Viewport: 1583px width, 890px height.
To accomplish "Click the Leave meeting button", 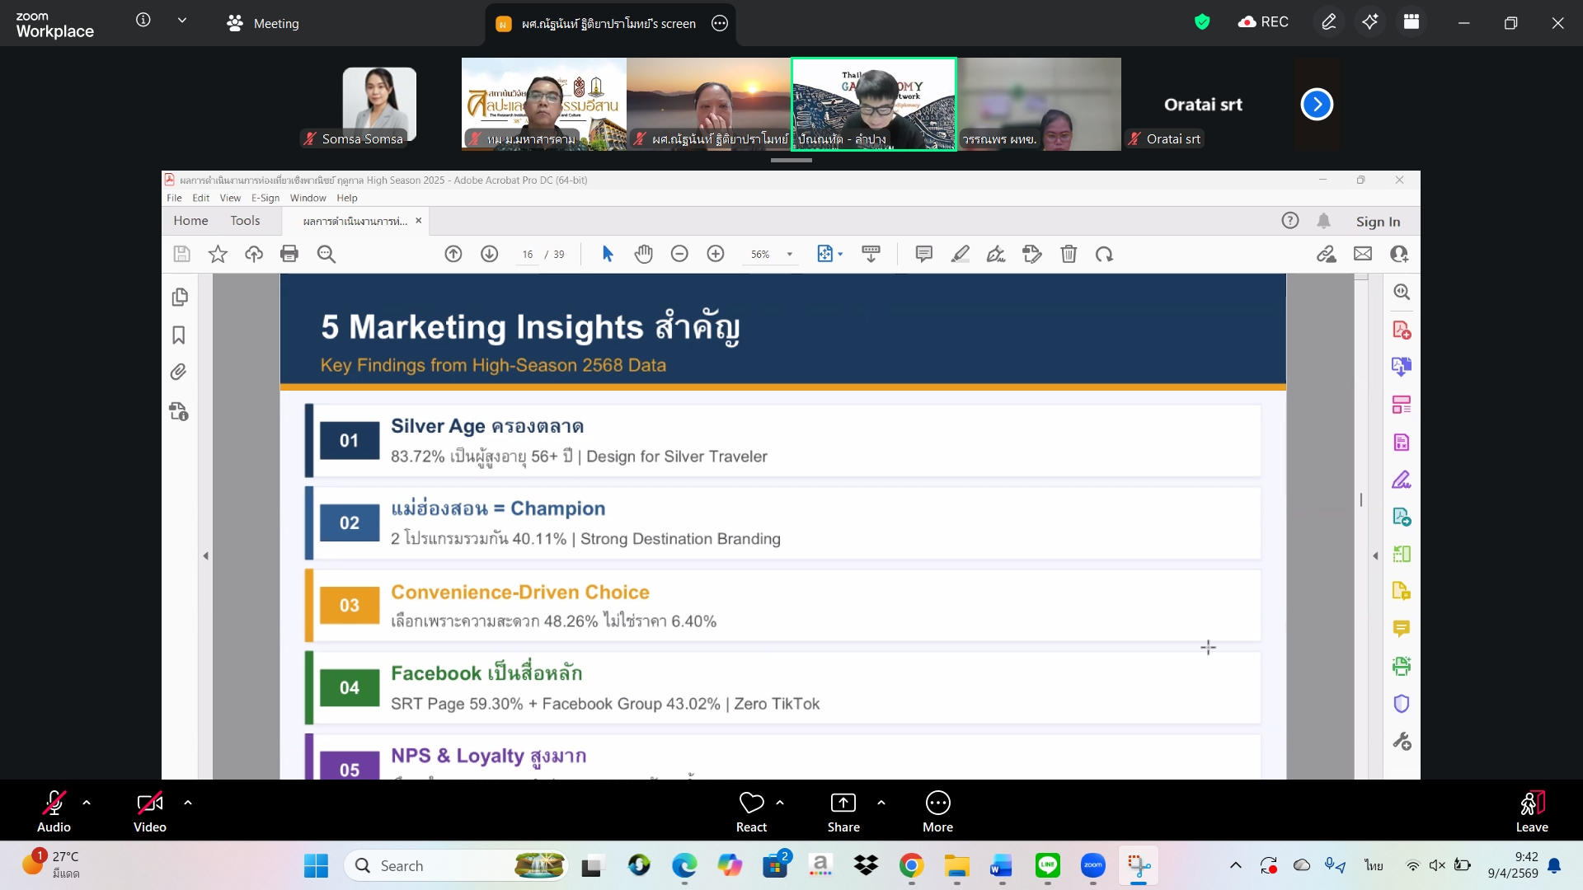I will (x=1531, y=811).
